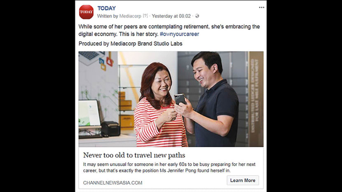Screen dimensions: 342x192
Task: Click the smartphone shown in the photo
Action: pyautogui.click(x=180, y=99)
